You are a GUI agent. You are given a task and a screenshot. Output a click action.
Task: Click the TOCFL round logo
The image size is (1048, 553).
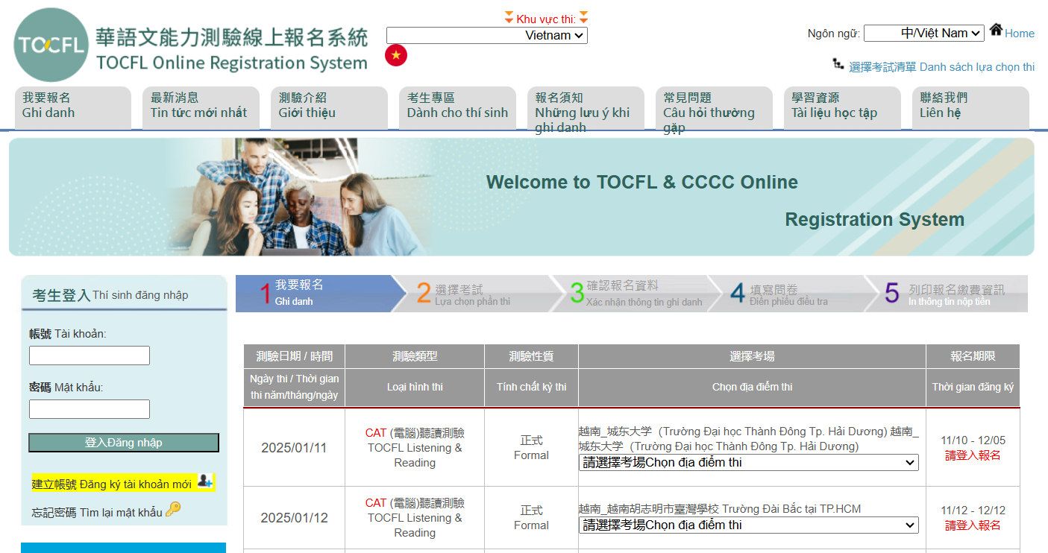(x=51, y=45)
